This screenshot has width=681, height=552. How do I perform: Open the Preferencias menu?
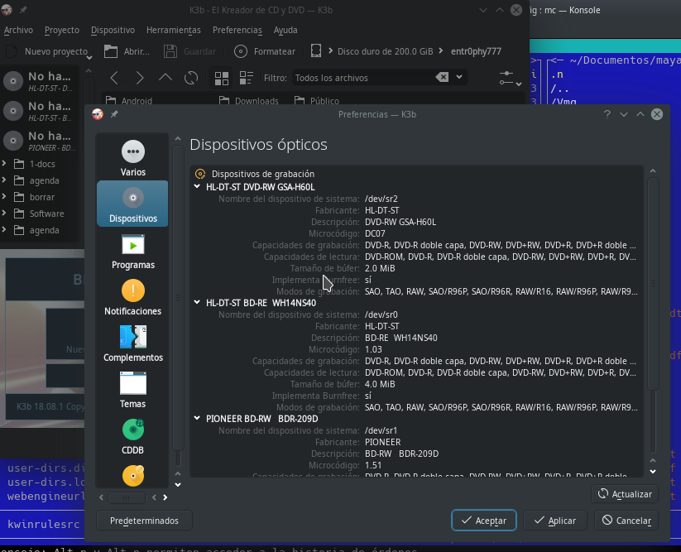237,30
